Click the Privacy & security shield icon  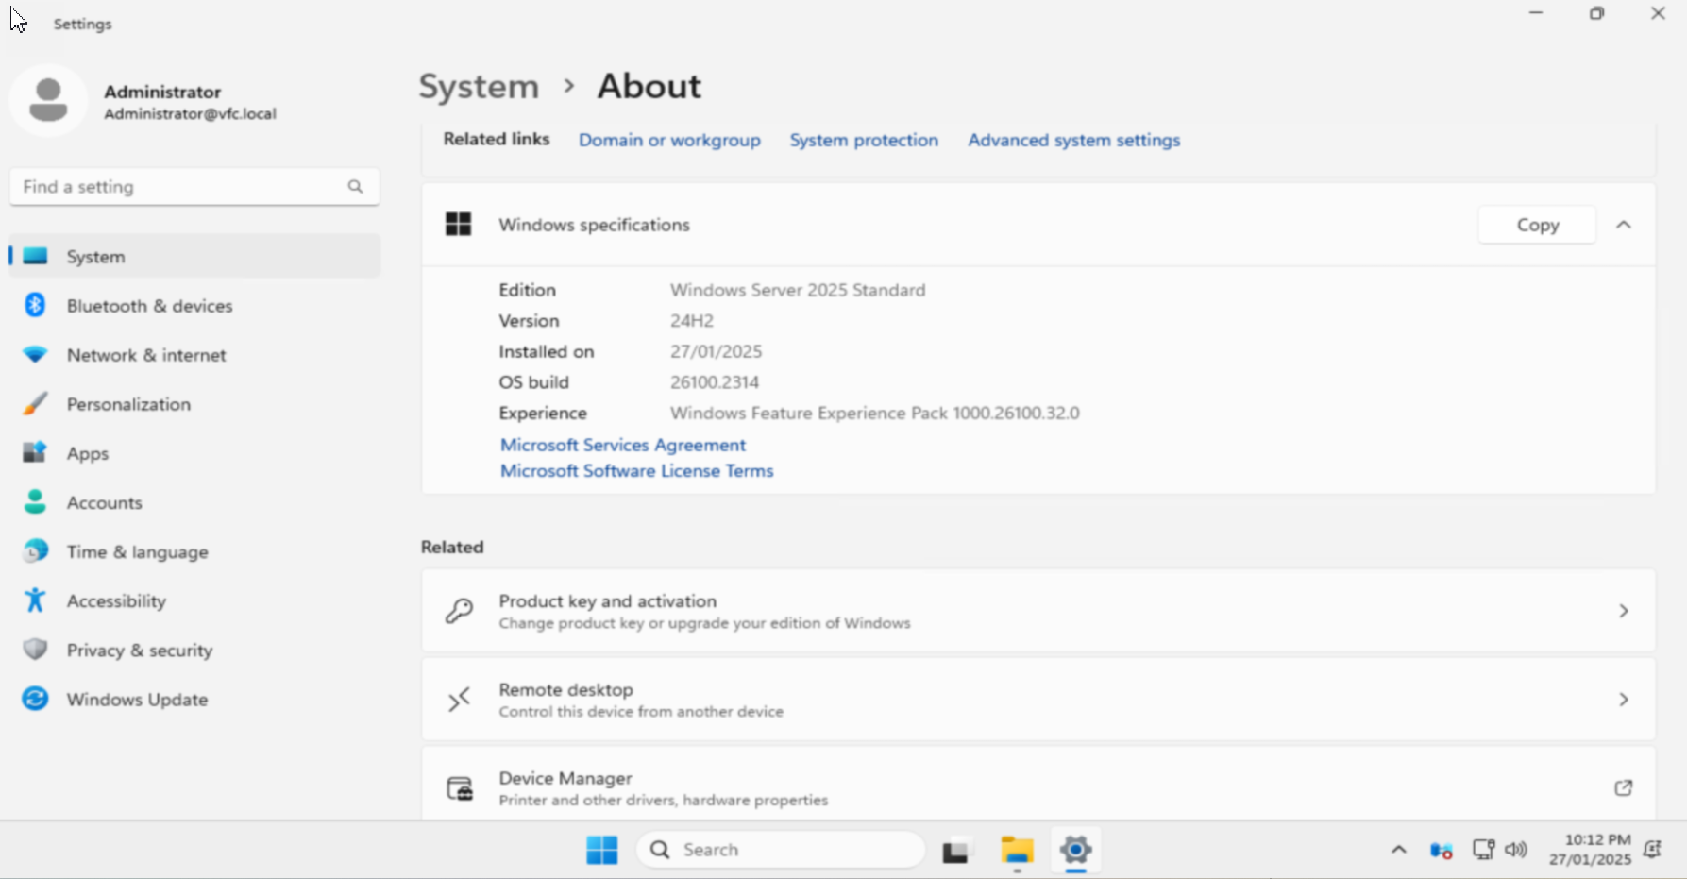35,650
